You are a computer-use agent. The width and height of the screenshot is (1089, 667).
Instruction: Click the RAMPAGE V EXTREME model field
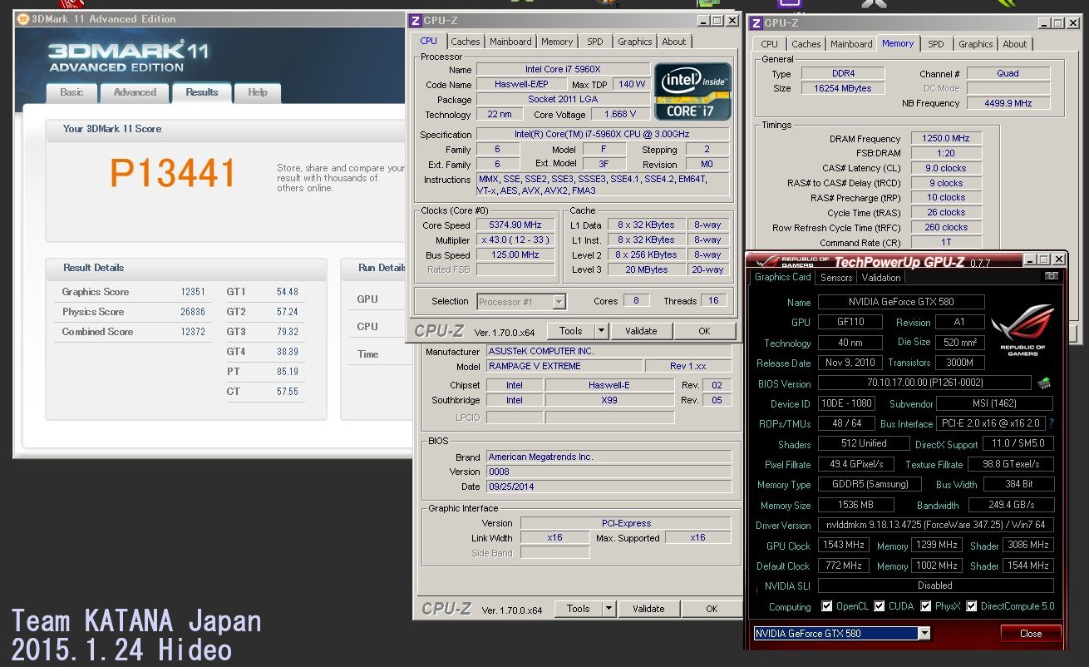point(564,367)
